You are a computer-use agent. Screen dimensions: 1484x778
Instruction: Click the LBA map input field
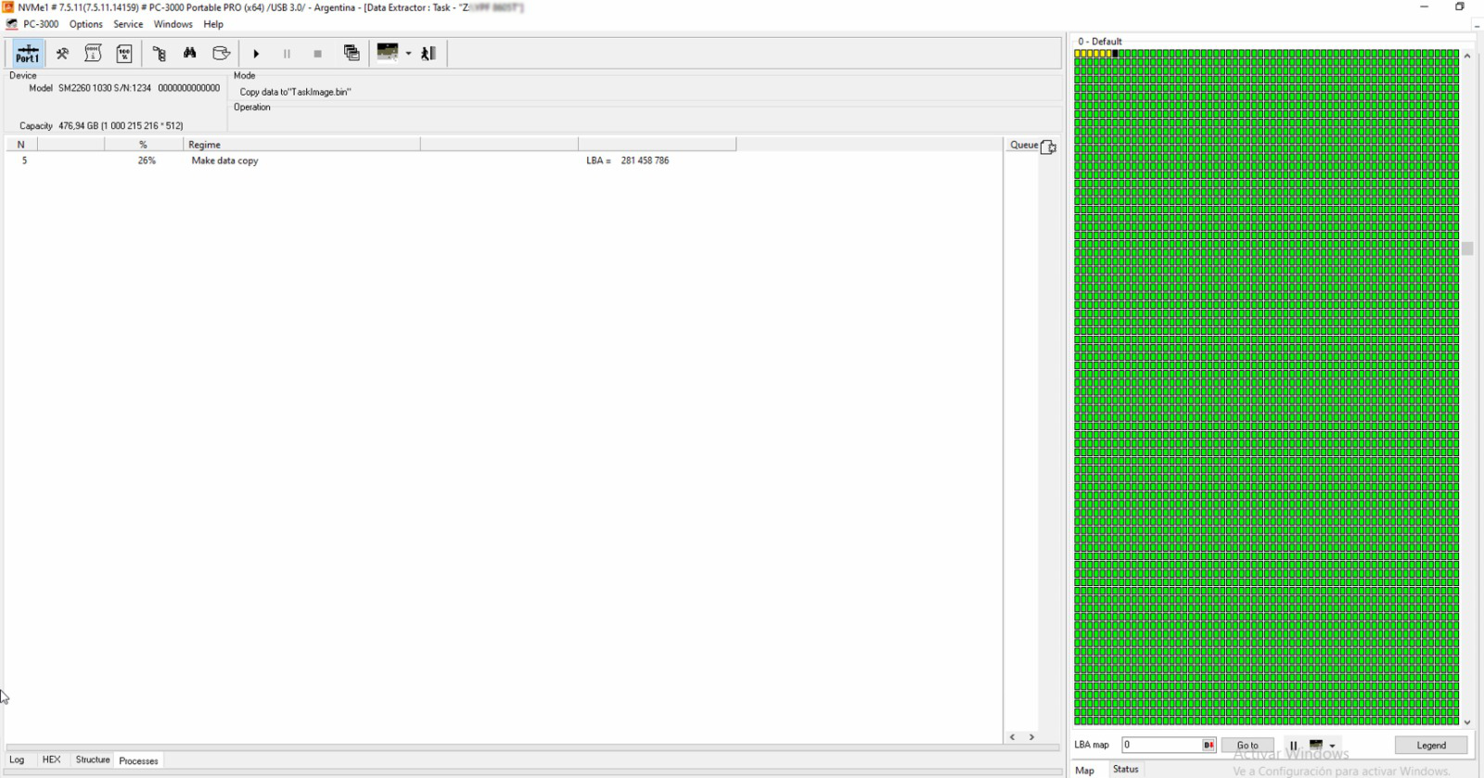(x=1161, y=746)
